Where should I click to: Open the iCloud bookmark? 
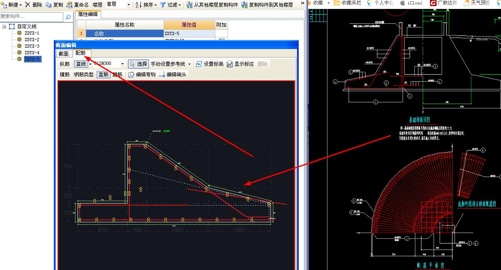tap(411, 3)
